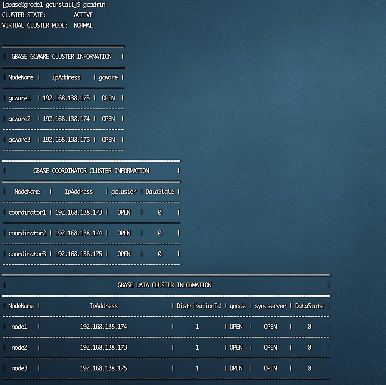Select the IP address in the coordinator2 row
The width and height of the screenshot is (386, 385).
coord(79,233)
